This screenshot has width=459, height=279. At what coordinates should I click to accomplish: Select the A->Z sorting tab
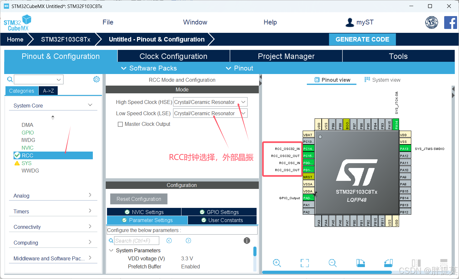(48, 91)
